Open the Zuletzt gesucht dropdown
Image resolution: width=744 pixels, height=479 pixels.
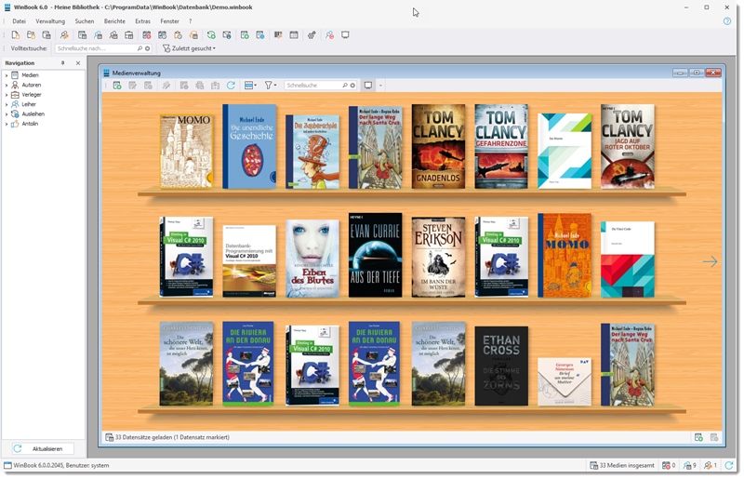click(190, 48)
